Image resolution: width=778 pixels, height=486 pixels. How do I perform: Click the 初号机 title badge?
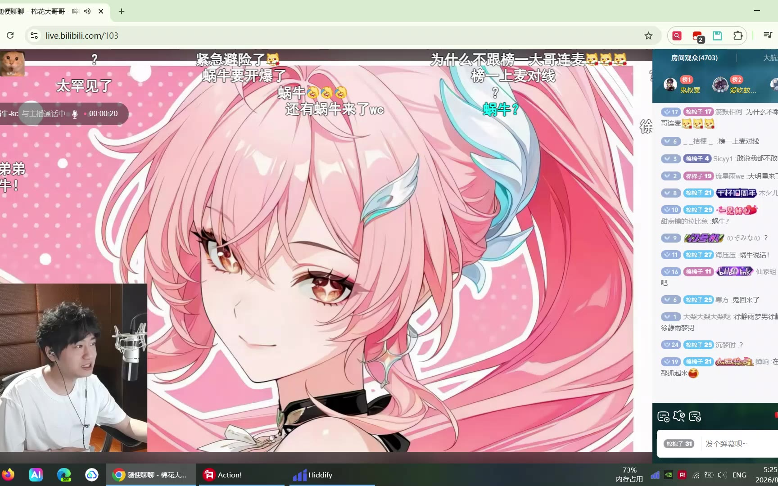tap(704, 238)
